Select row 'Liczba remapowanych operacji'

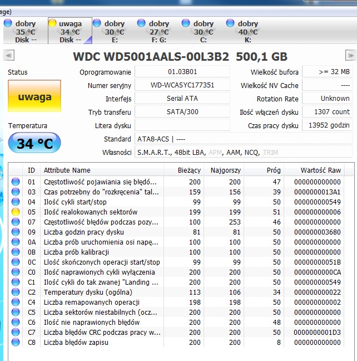(176, 302)
